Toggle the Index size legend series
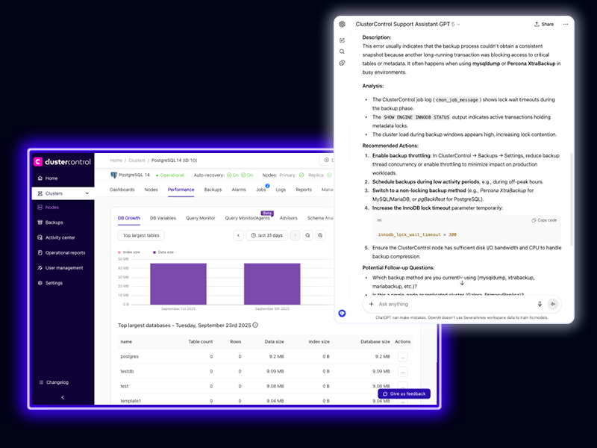This screenshot has height=448, width=597. pos(128,252)
